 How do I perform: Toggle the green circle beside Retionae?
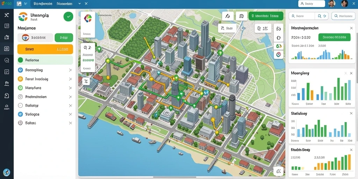click(21, 60)
